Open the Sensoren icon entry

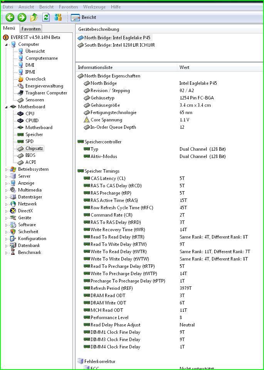pyautogui.click(x=21, y=100)
